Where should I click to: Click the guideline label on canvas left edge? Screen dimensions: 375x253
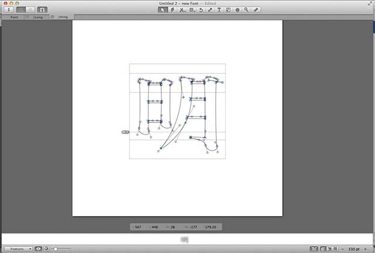(x=125, y=132)
